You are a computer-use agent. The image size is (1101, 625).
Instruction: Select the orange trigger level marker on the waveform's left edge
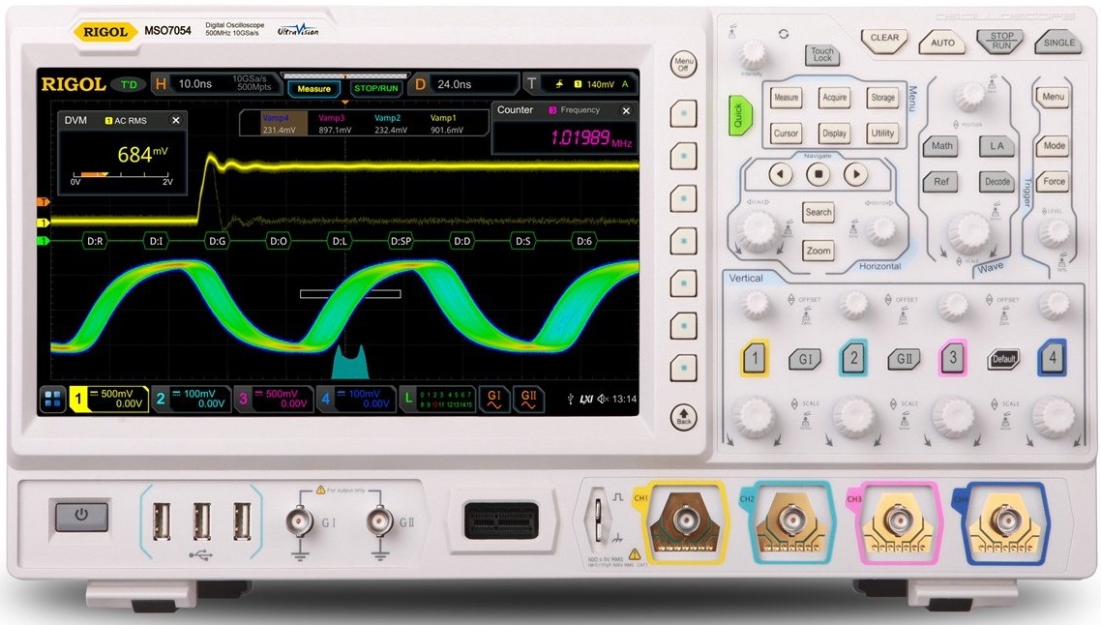[x=44, y=202]
